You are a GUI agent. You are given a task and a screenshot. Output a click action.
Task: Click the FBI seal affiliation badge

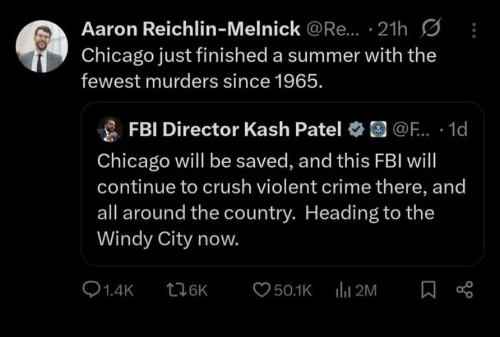[377, 129]
